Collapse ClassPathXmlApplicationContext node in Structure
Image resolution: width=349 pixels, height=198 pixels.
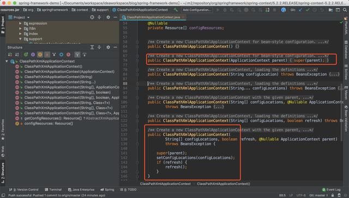pos(7,61)
